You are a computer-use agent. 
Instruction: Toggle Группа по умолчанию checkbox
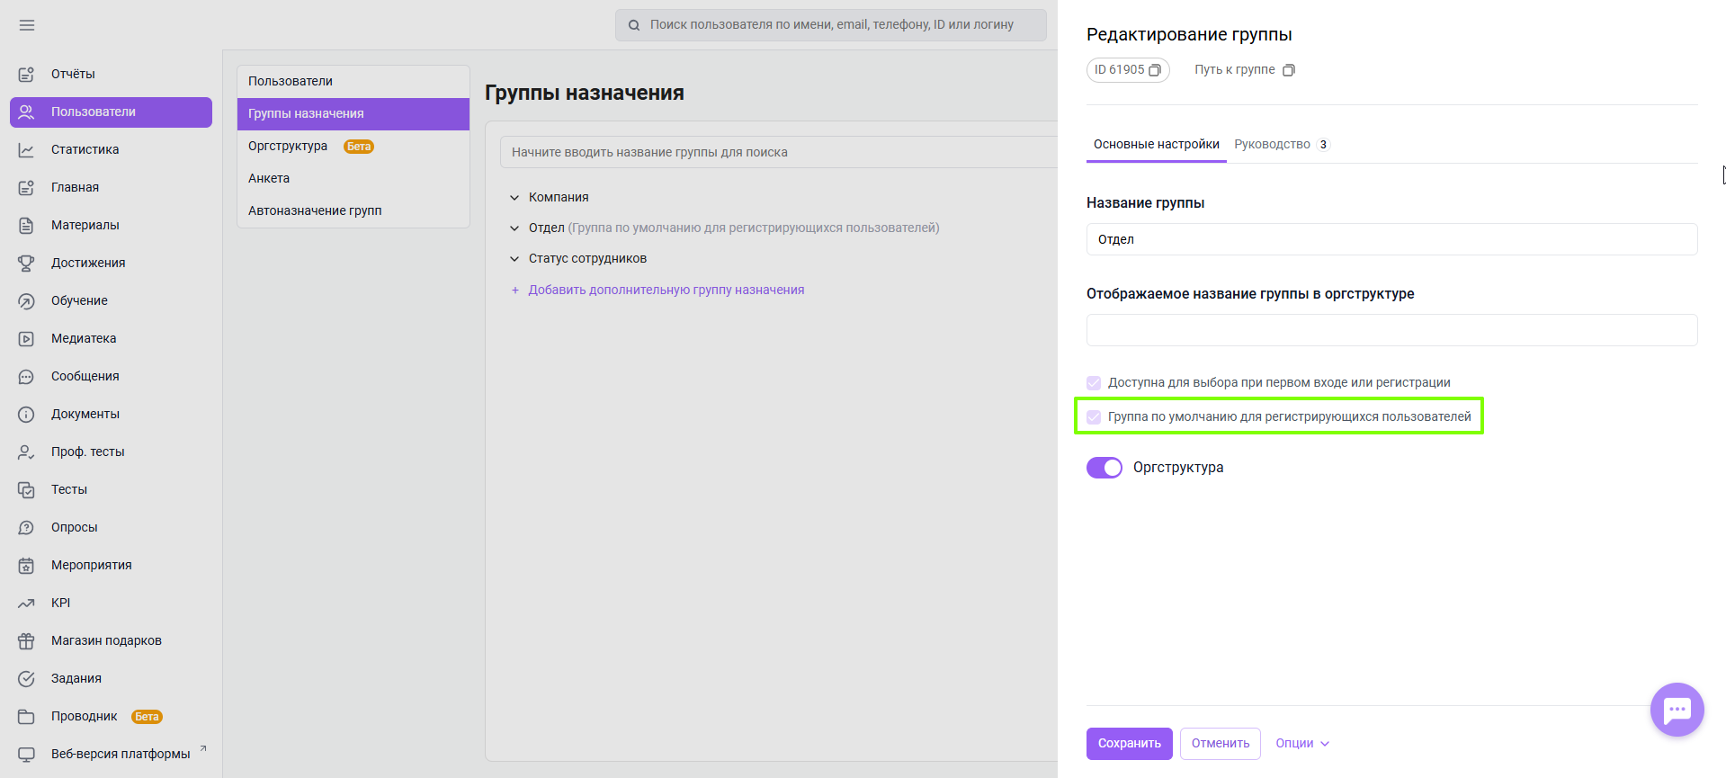click(x=1094, y=416)
